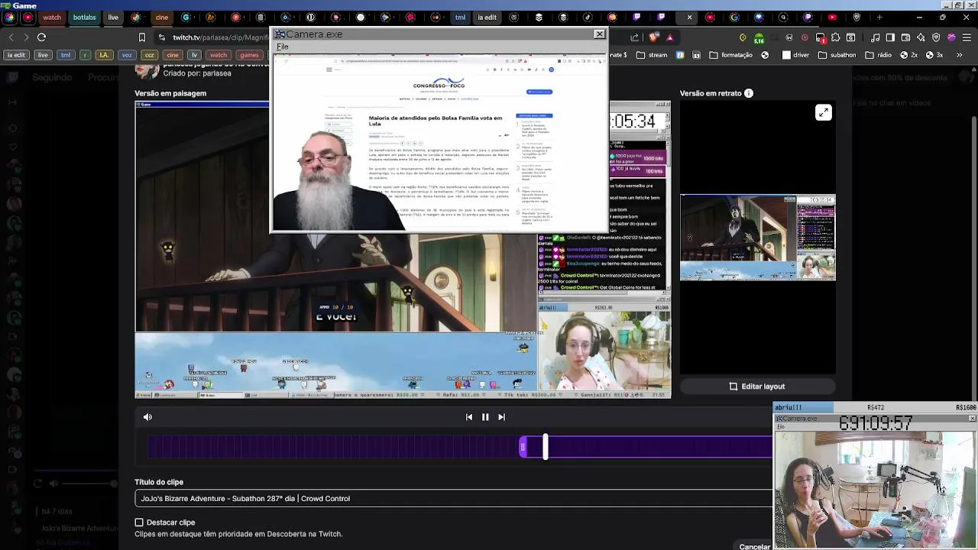The image size is (978, 550).
Task: Click the browser back arrow
Action: 11,37
